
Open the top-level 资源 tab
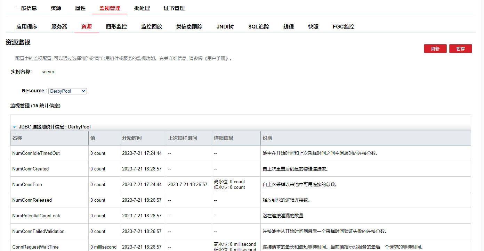(x=56, y=8)
